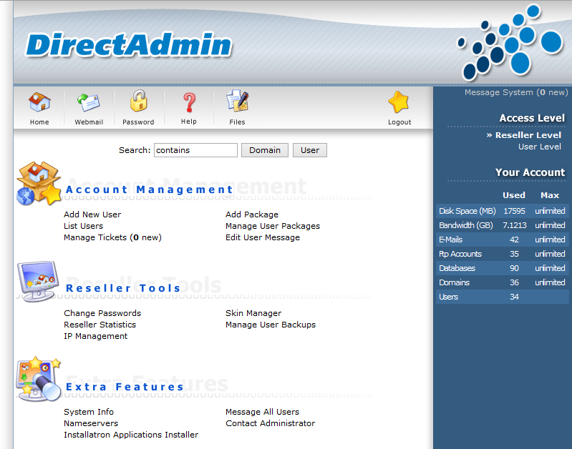
Task: Open Change Passwords link
Action: [102, 313]
